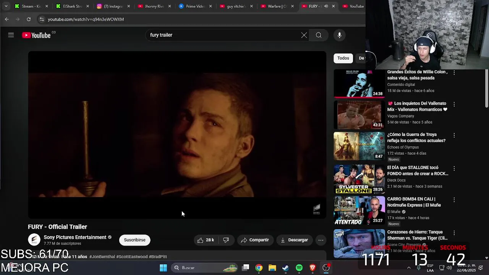Open Sony Pictures Entertainment channel avatar
The image size is (489, 275).
34,240
